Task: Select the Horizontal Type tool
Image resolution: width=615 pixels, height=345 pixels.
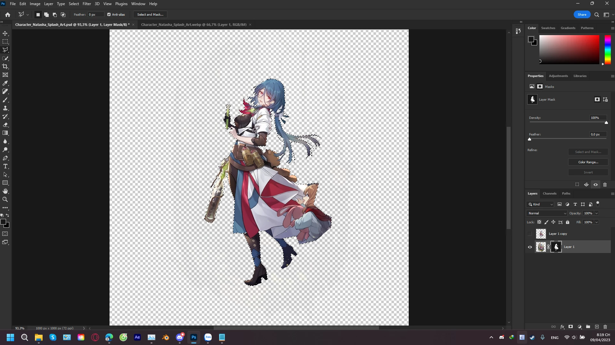Action: [5, 166]
